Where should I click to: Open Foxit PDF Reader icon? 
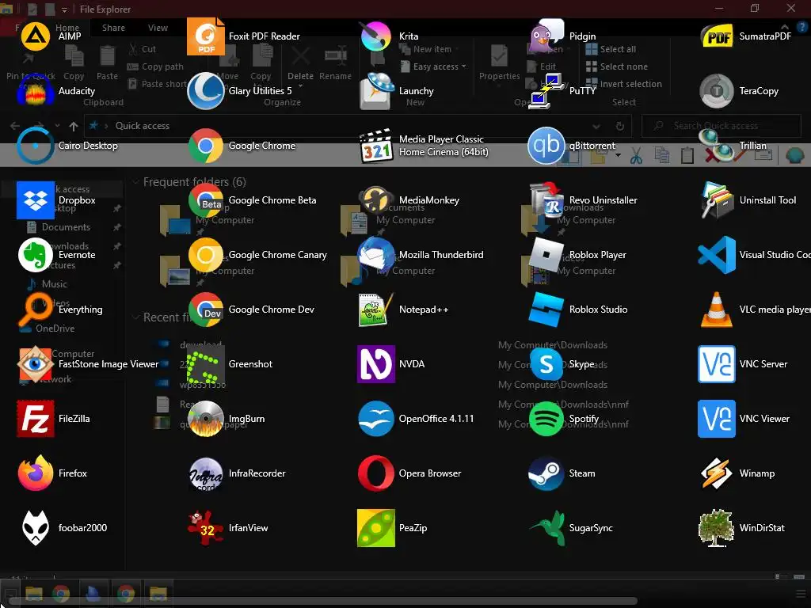(x=206, y=36)
